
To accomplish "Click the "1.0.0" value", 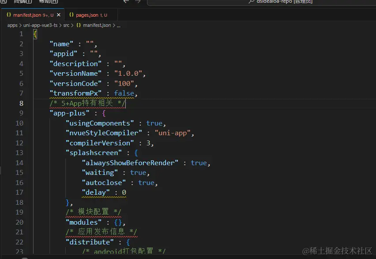I will click(x=128, y=74).
